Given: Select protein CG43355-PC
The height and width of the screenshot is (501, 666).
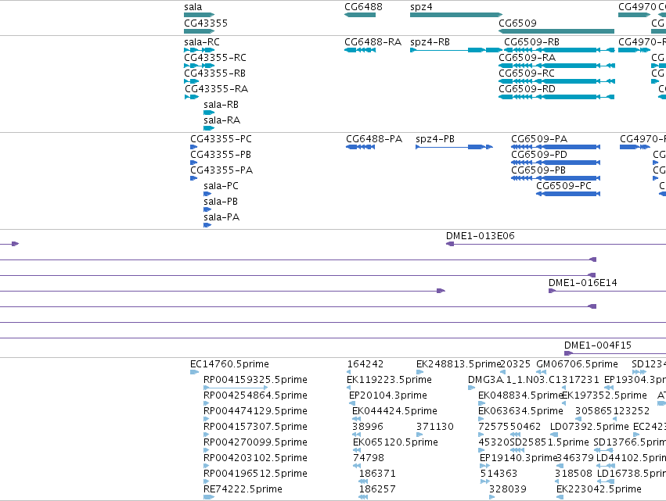Looking at the screenshot, I should coord(221,138).
